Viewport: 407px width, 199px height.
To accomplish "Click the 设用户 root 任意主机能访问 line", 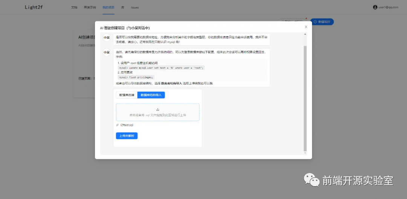I will 138,63.
